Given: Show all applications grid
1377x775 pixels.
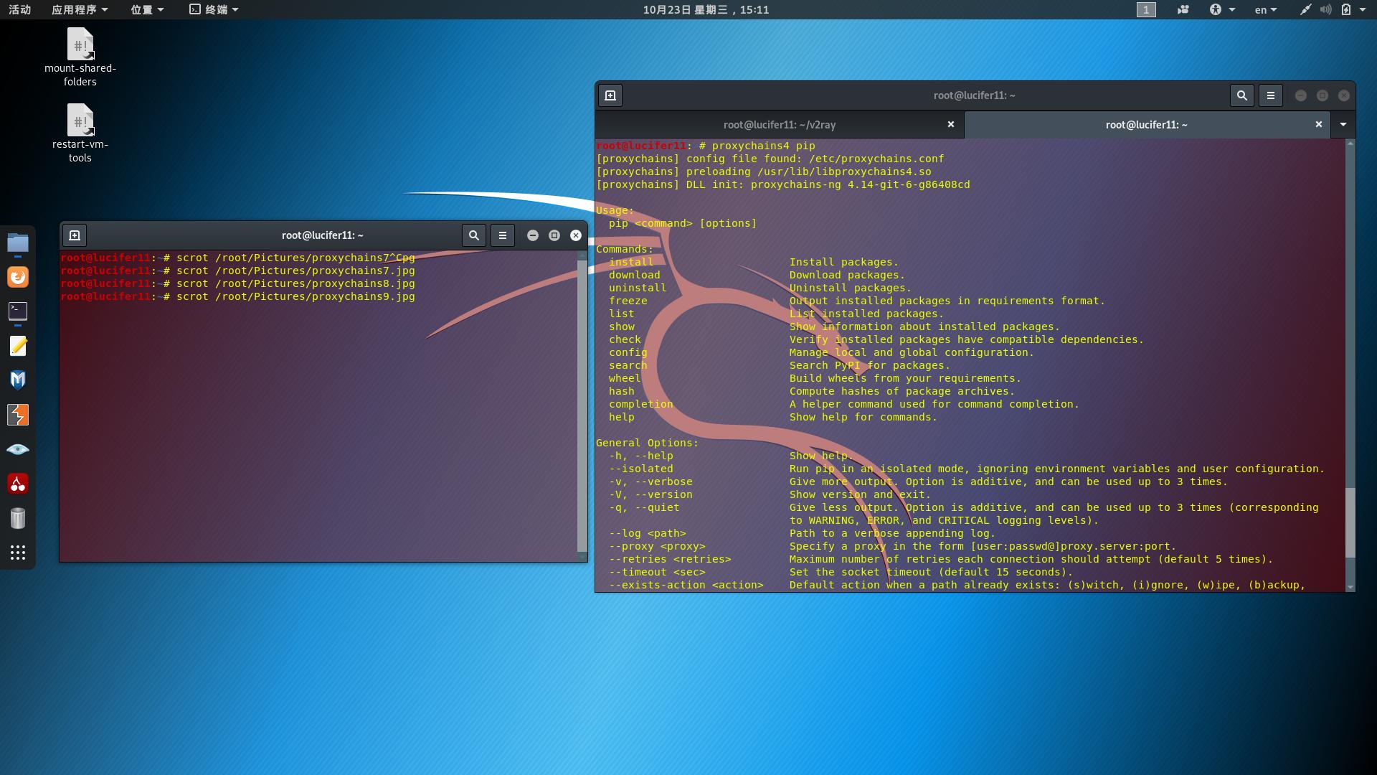Looking at the screenshot, I should pyautogui.click(x=18, y=553).
